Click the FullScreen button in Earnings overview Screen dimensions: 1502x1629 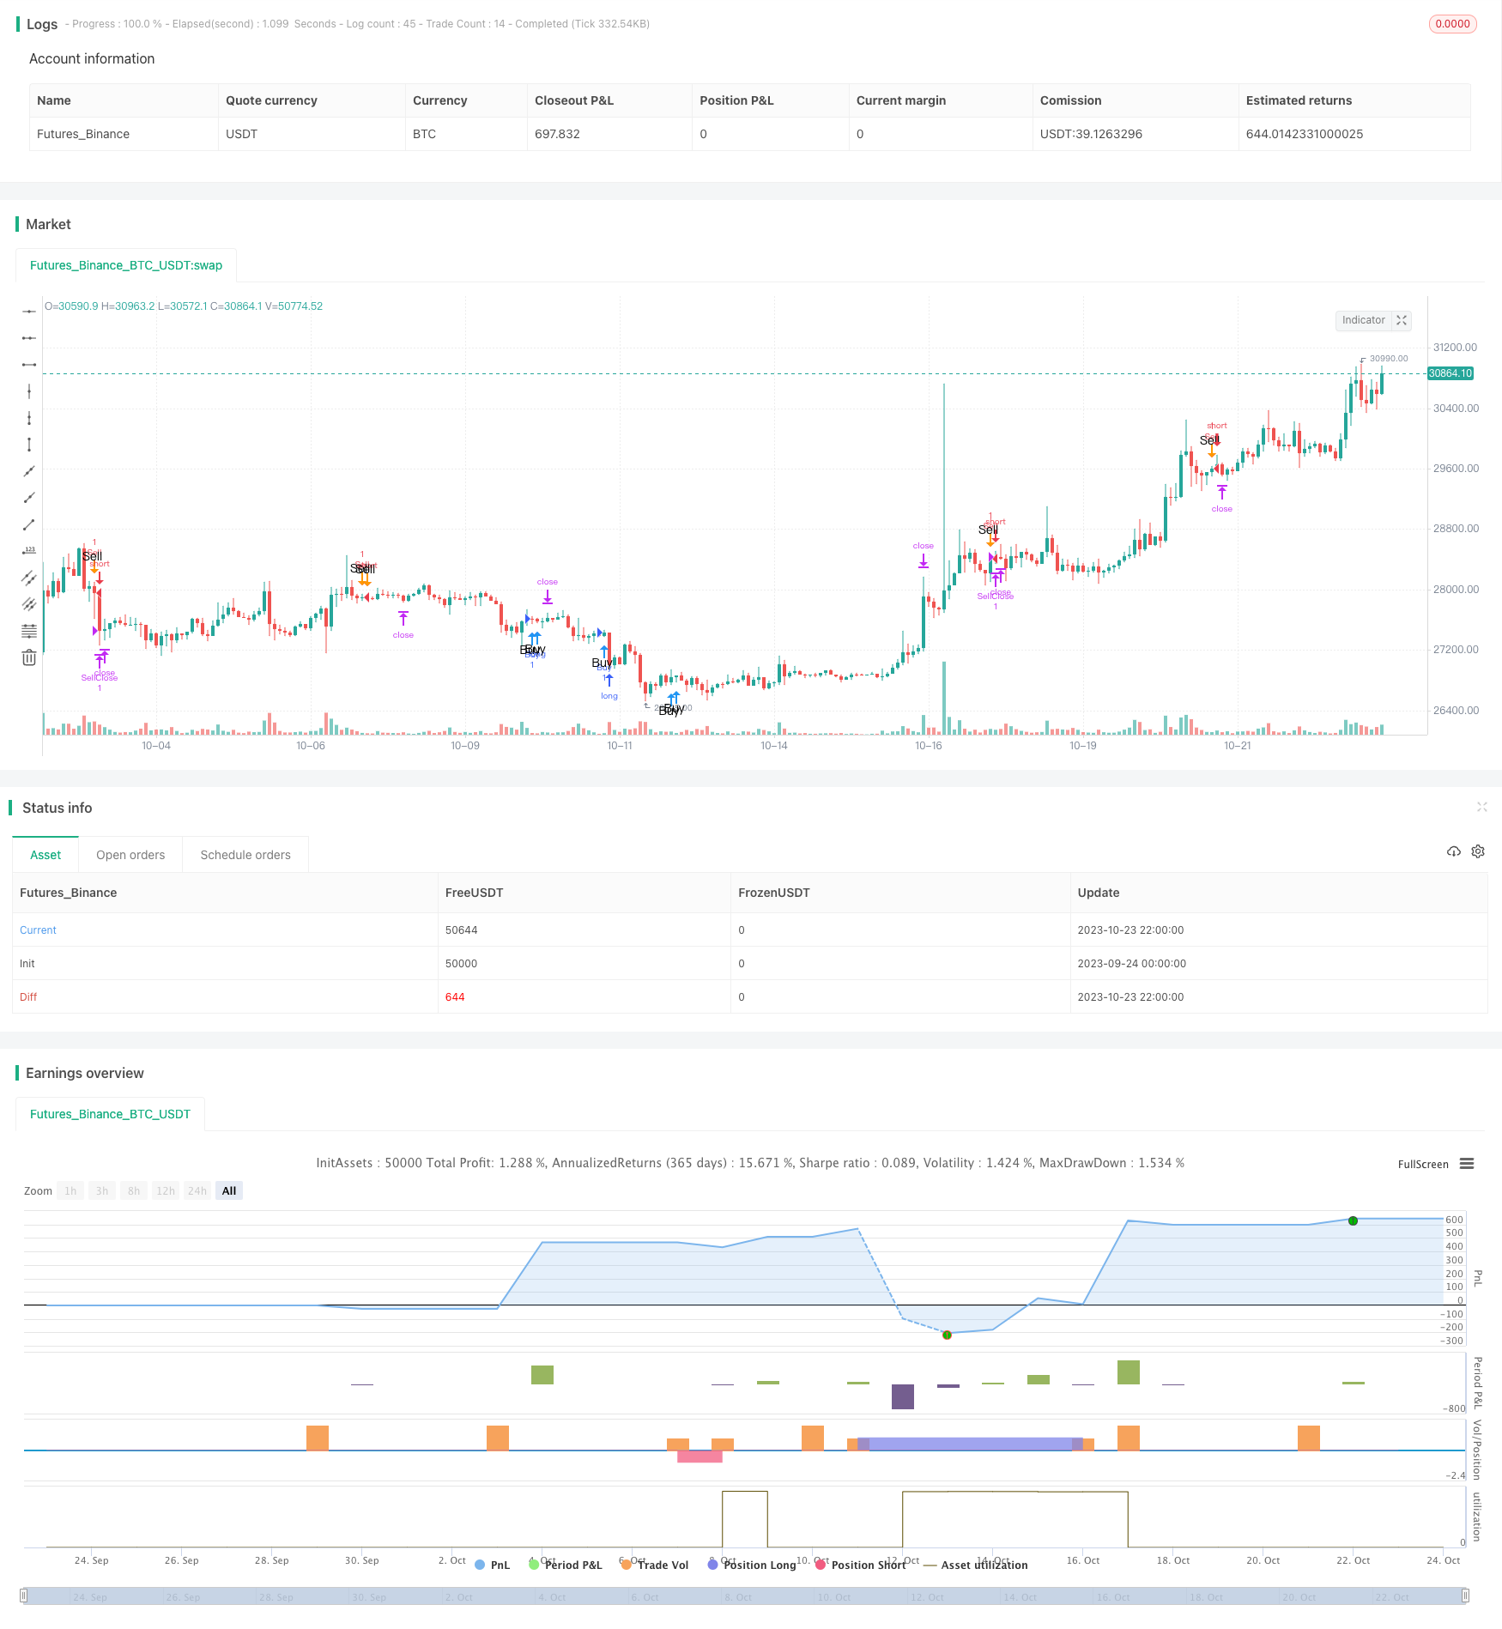pyautogui.click(x=1422, y=1164)
